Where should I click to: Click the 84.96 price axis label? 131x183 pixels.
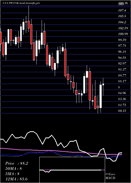[x=122, y=93]
